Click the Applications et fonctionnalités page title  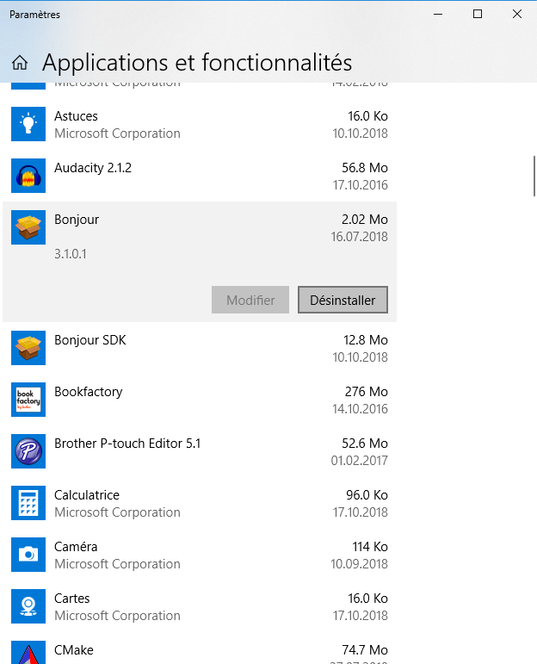click(197, 63)
